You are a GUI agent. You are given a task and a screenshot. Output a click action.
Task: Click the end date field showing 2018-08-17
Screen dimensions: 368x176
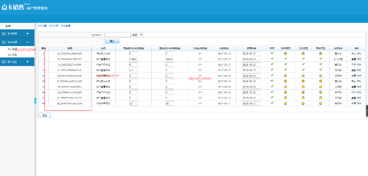[251, 103]
